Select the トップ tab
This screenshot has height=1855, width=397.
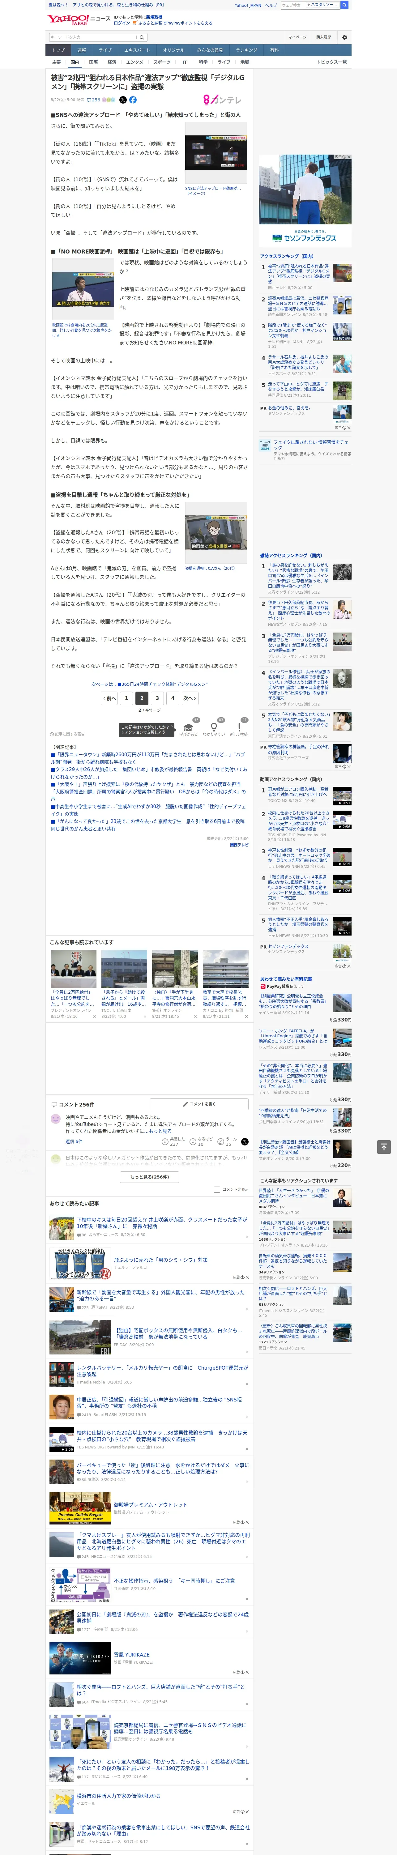58,50
